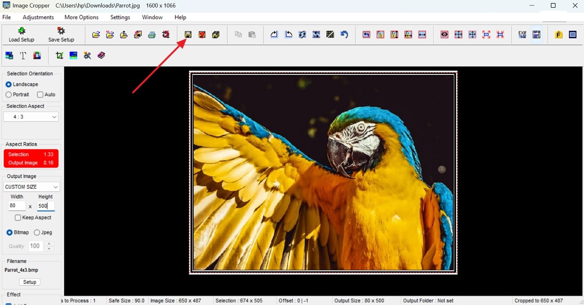The width and height of the screenshot is (584, 305).
Task: Click the stacked floppy disks icon
Action: click(x=216, y=35)
